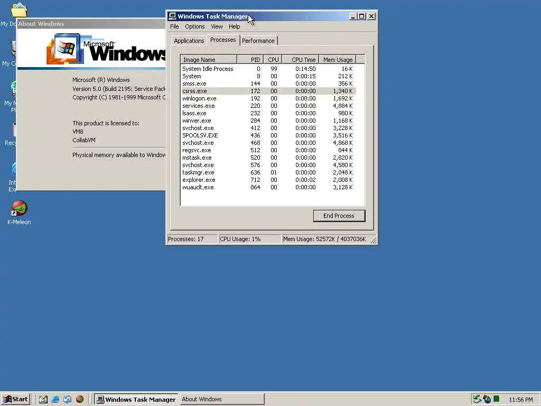Click the Task Manager title bar icon

pos(172,16)
